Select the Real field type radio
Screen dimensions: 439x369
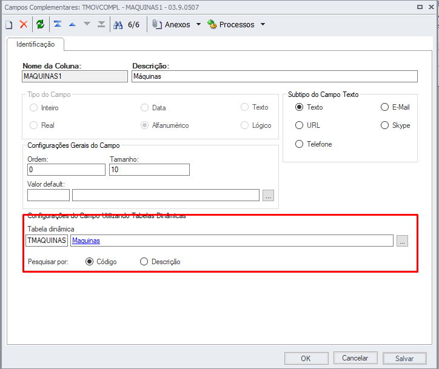[33, 125]
